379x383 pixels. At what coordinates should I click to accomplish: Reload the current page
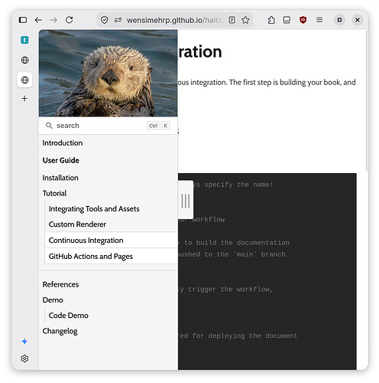[70, 20]
